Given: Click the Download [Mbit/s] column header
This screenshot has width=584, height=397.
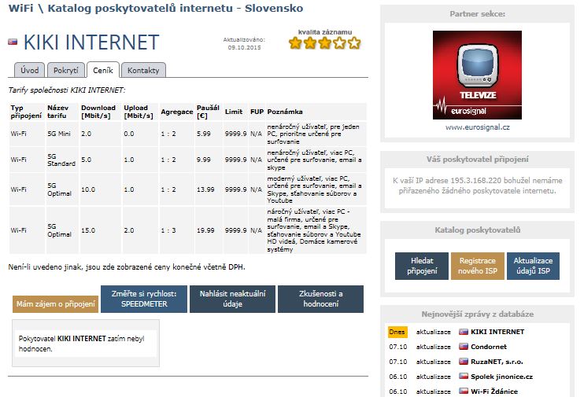Looking at the screenshot, I should pyautogui.click(x=98, y=112).
